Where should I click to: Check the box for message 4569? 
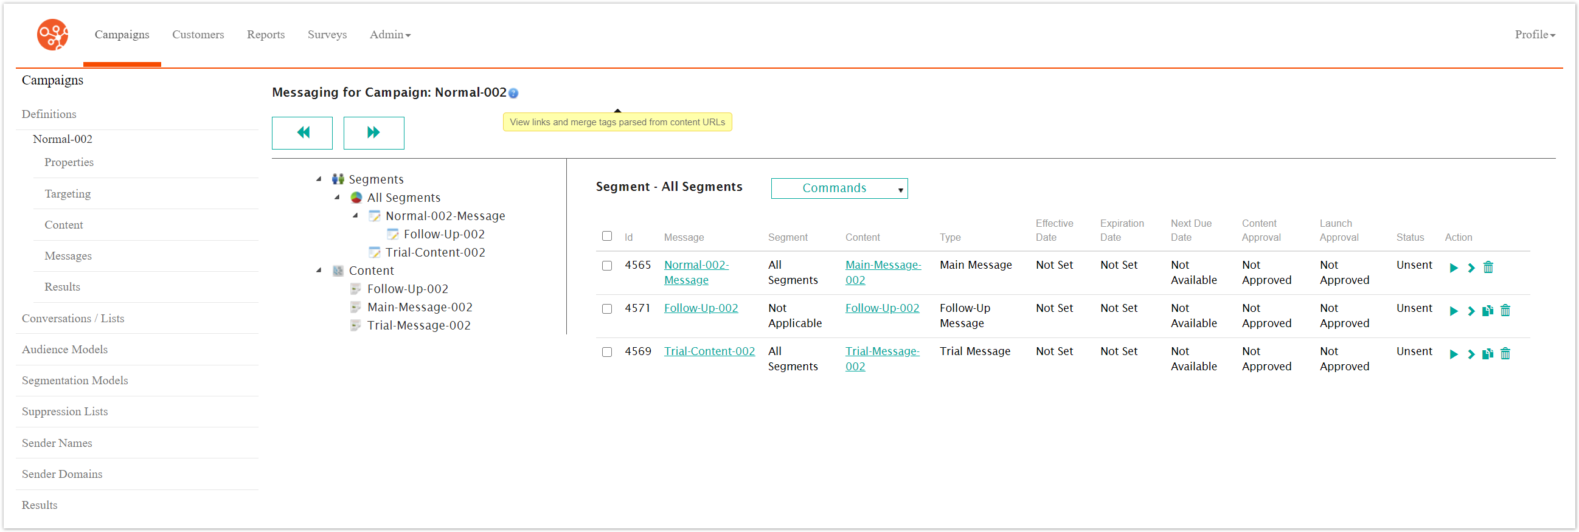click(607, 353)
